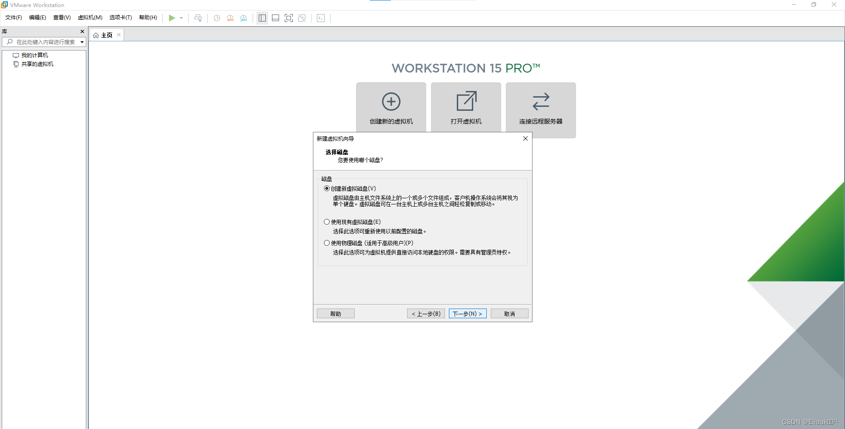Toggle the thumbnail bar view icon
Image resolution: width=845 pixels, height=429 pixels.
(x=276, y=18)
